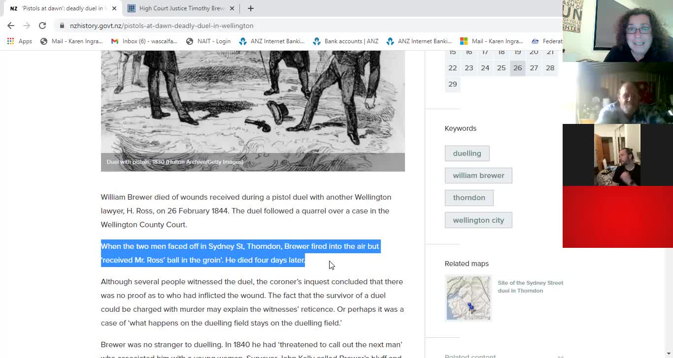Open the Mail - Karen Ingra... bookmark after Apps
Image resolution: width=673 pixels, height=358 pixels.
pyautogui.click(x=71, y=41)
